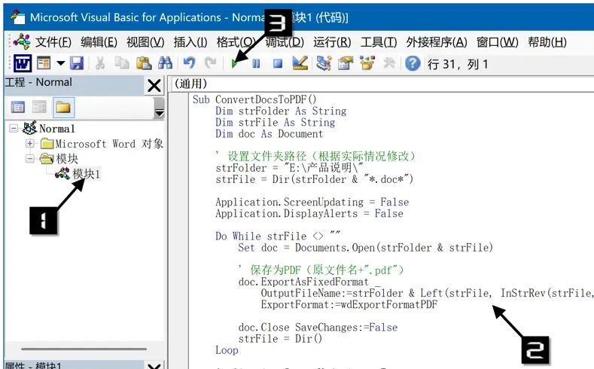Click the VBA application title bar icon
The width and height of the screenshot is (594, 369).
pyautogui.click(x=17, y=17)
